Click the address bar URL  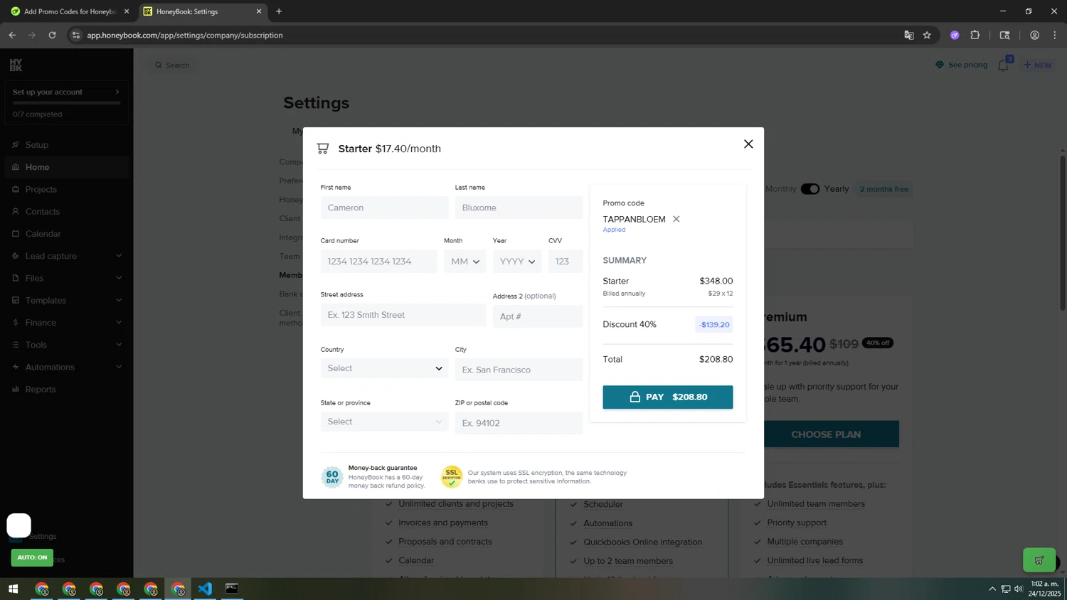point(185,35)
